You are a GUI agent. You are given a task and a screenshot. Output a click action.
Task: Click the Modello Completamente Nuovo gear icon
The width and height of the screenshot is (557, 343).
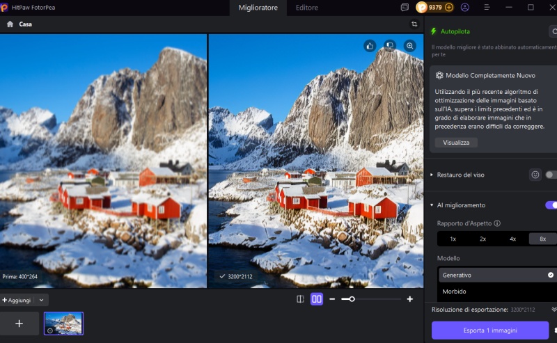pyautogui.click(x=439, y=75)
